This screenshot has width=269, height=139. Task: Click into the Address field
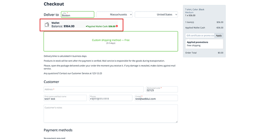tap(94, 89)
